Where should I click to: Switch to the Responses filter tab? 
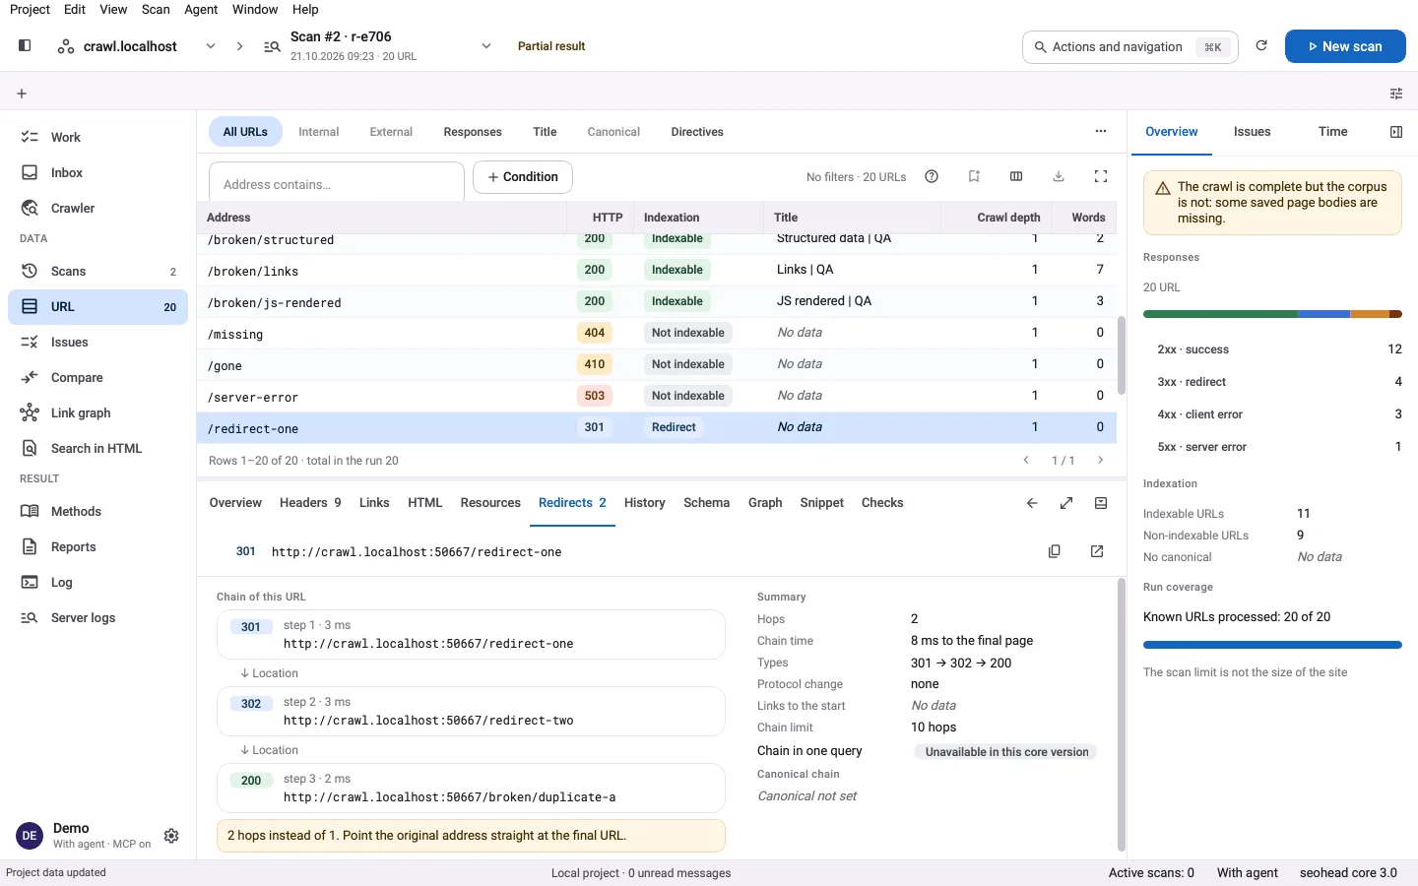tap(473, 132)
